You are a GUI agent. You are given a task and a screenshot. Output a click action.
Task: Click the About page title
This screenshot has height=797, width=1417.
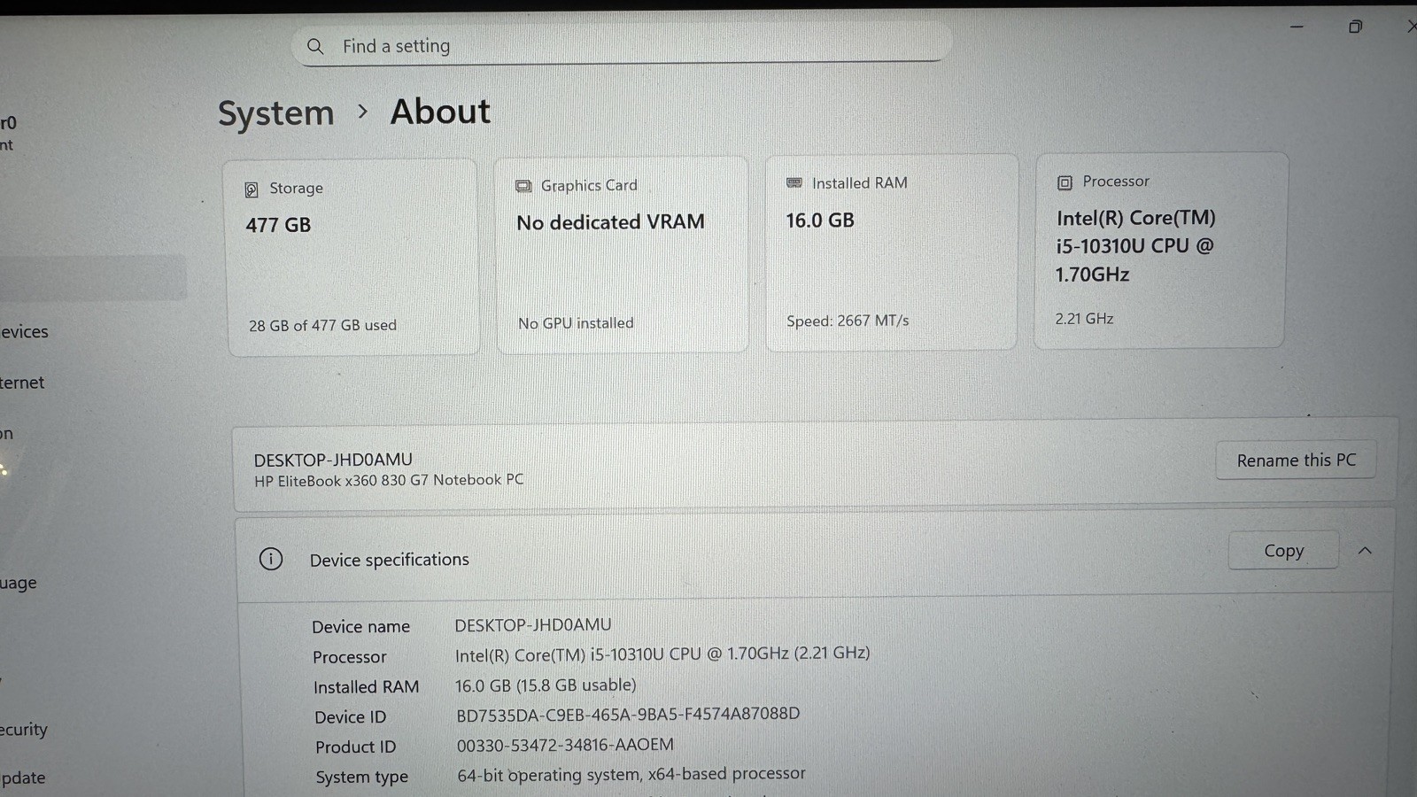coord(440,112)
